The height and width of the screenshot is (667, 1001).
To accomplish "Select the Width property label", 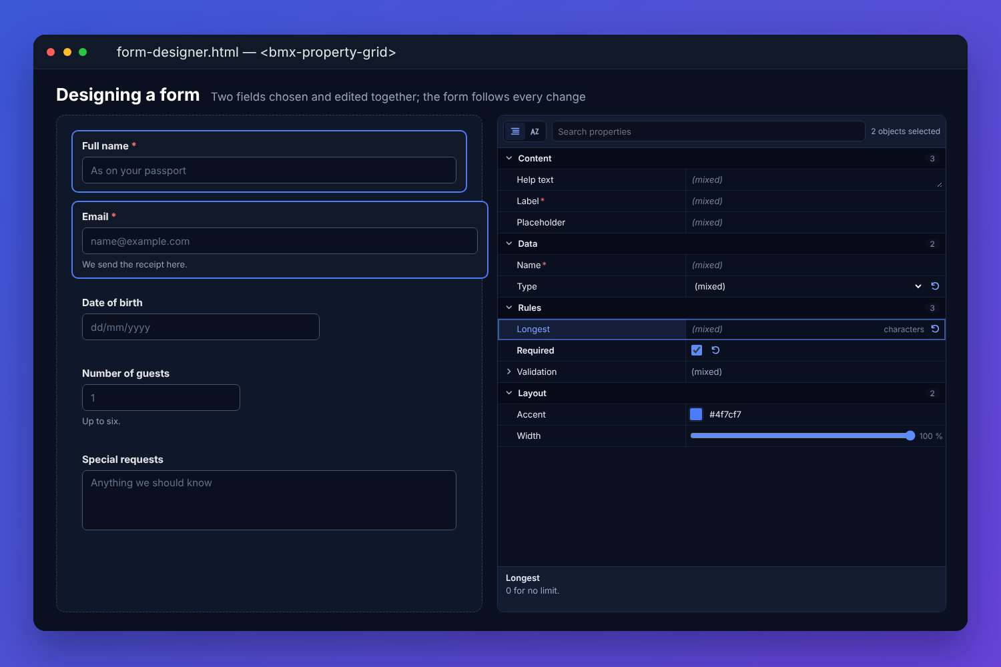I will pyautogui.click(x=529, y=436).
